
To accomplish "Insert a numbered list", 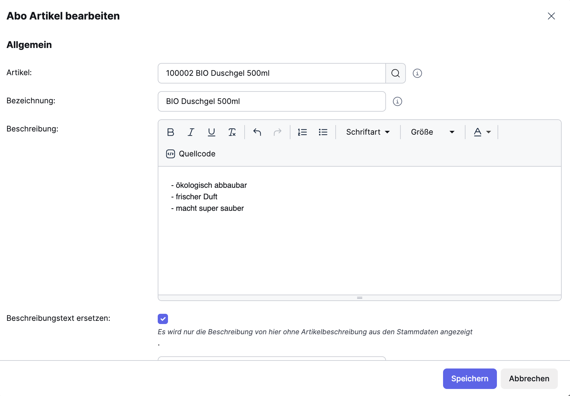I will pos(302,132).
